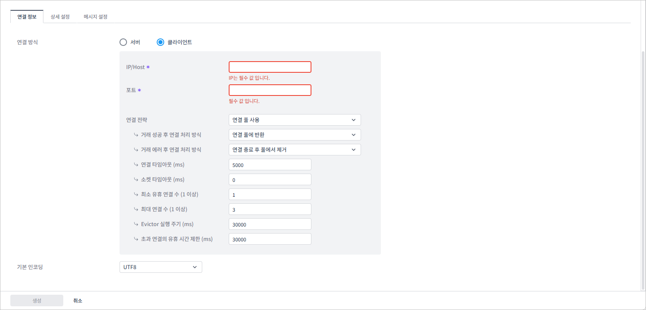Open the 메시지 설정 tab
Screen dimensions: 646x310
point(96,17)
